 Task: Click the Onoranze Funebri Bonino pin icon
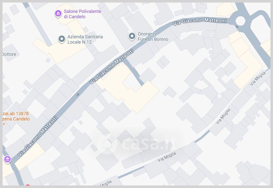tap(132, 37)
